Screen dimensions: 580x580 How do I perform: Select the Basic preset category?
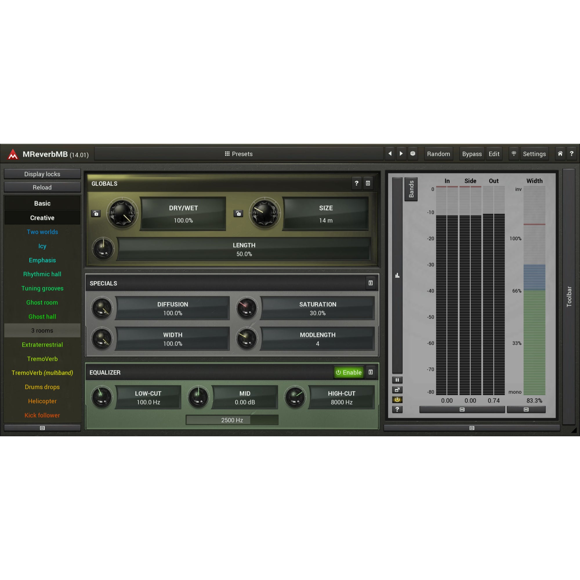(x=42, y=203)
